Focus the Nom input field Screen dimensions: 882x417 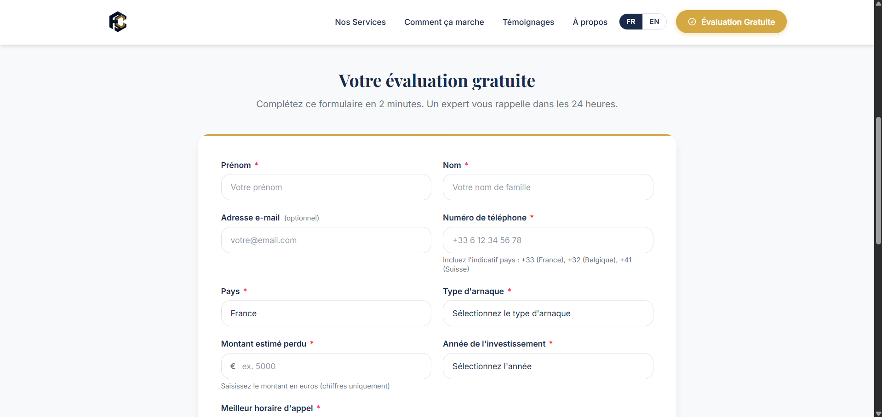click(548, 187)
